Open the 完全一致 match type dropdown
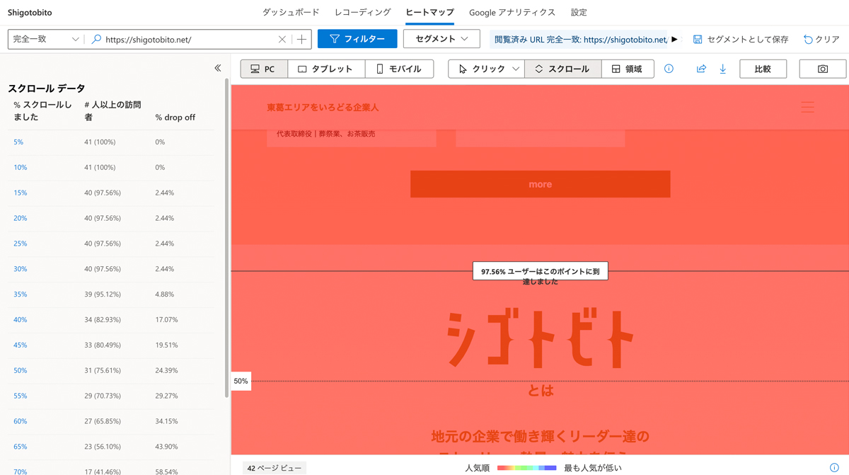Image resolution: width=849 pixels, height=475 pixels. [x=46, y=39]
